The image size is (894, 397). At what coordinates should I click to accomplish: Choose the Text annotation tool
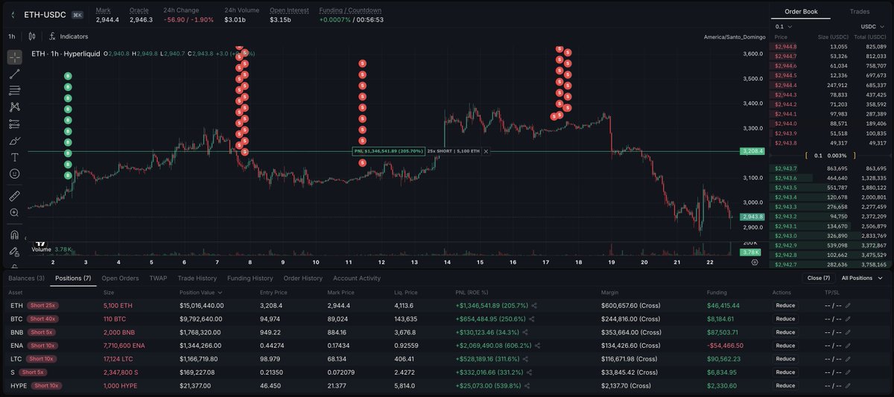tap(14, 157)
